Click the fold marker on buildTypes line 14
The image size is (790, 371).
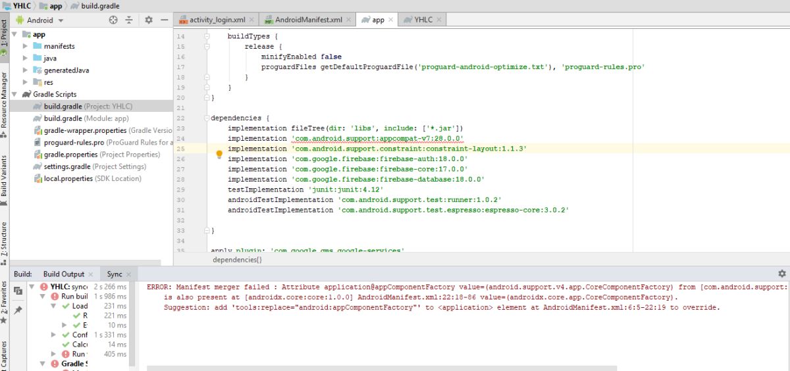tap(206, 36)
